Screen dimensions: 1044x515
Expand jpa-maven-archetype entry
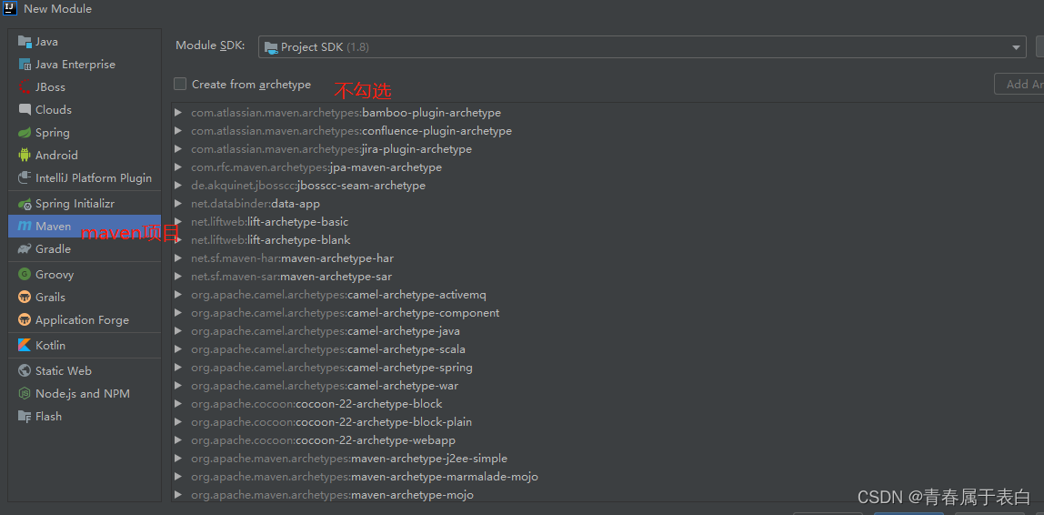pyautogui.click(x=177, y=167)
